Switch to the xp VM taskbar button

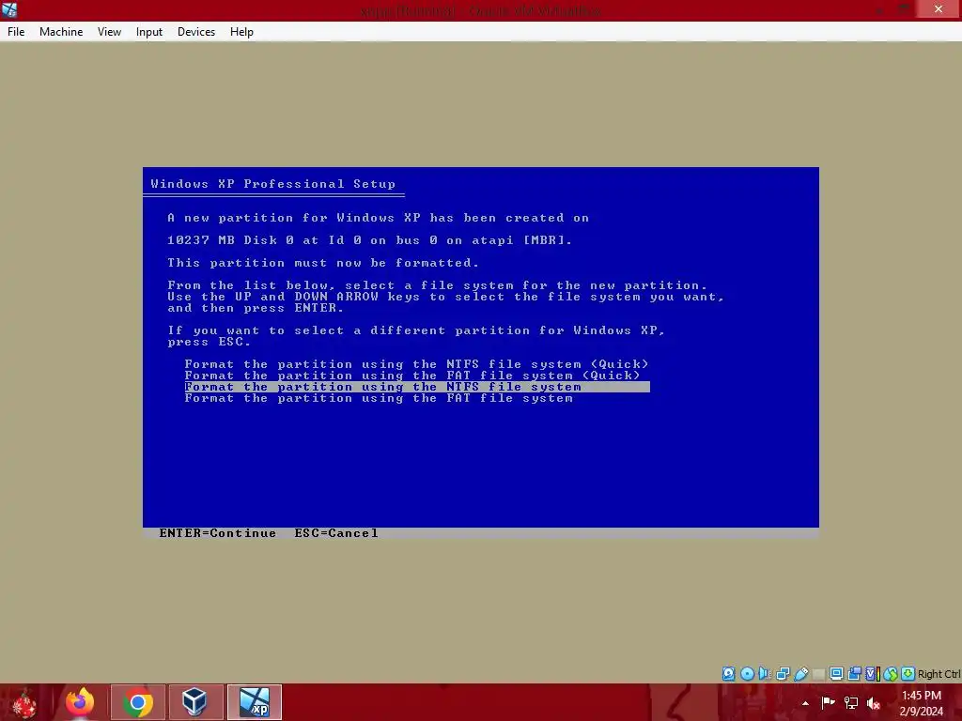tap(255, 702)
